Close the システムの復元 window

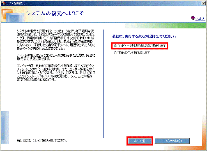[204, 3]
